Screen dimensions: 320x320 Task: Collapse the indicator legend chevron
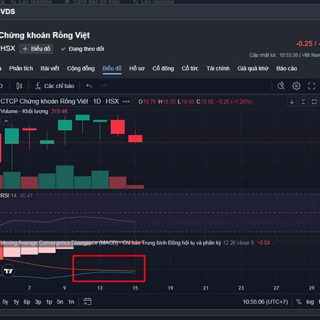point(6,121)
